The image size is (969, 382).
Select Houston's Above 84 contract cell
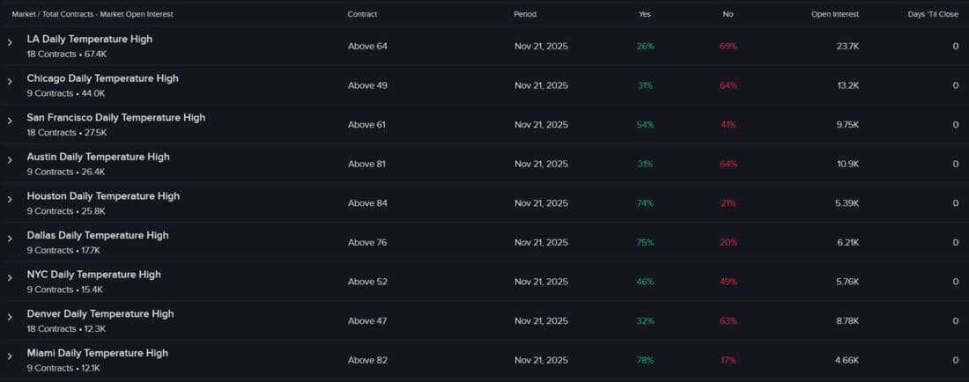point(366,203)
